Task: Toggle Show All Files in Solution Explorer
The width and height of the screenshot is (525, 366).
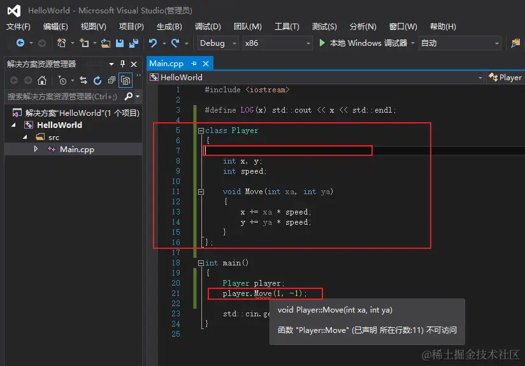Action: coord(126,80)
